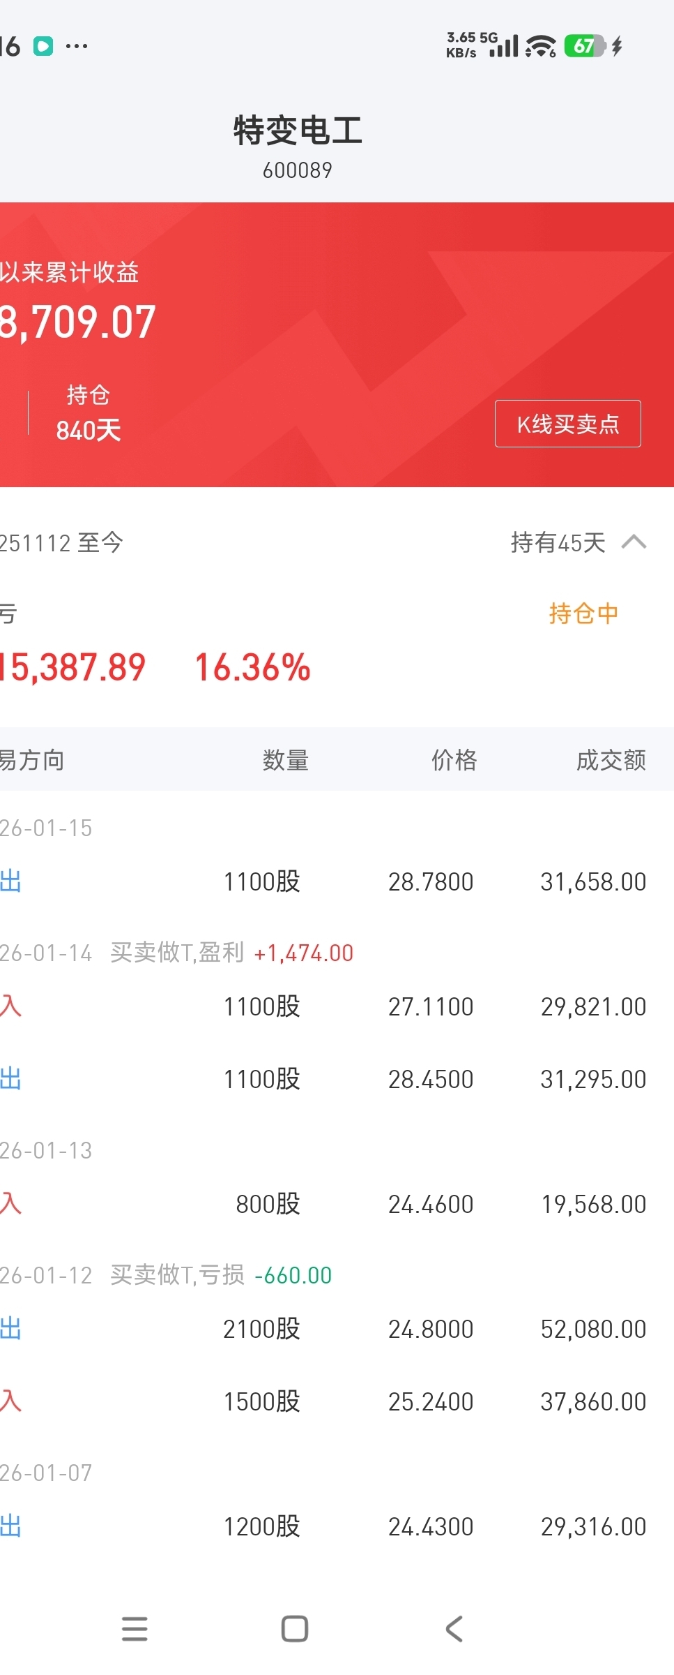Tap the 买卖做T loss -660.00 label
The height and width of the screenshot is (1675, 674).
[x=221, y=1275]
